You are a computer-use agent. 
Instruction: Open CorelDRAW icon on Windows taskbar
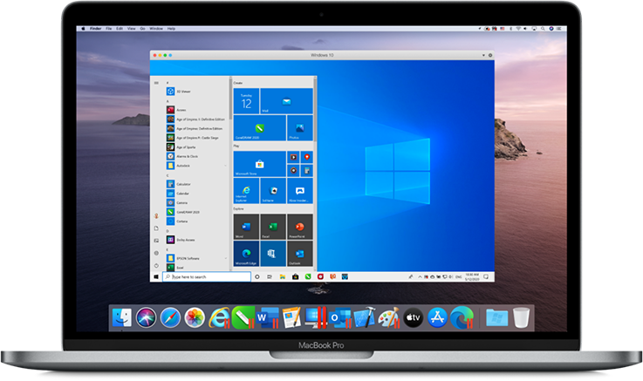point(308,277)
